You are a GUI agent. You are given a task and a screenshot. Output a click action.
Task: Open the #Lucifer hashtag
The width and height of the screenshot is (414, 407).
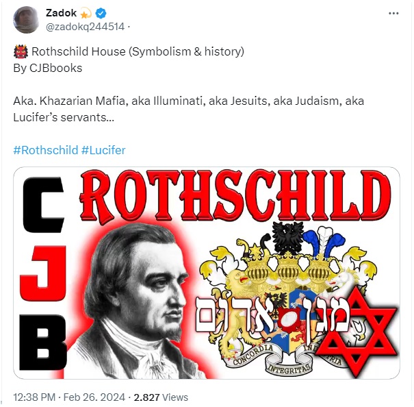(x=103, y=150)
